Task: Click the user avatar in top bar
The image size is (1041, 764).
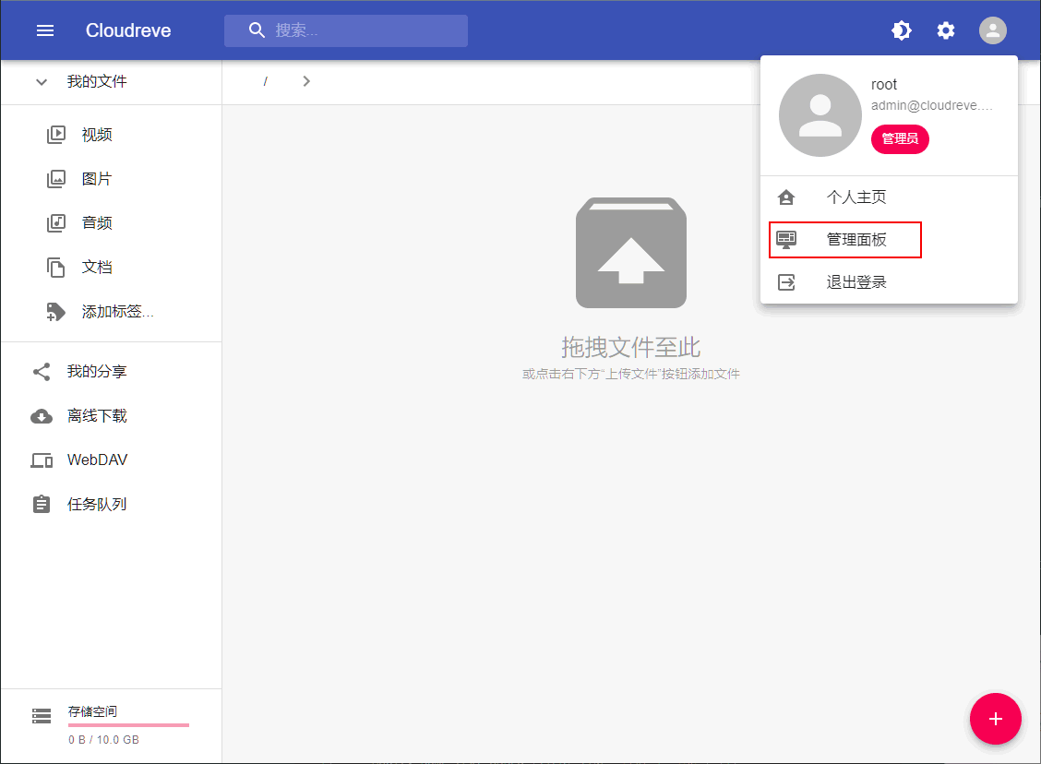Action: click(992, 30)
